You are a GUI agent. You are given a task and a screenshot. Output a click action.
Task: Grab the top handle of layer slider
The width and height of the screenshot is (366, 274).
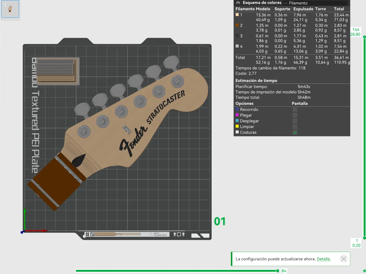tap(364, 37)
